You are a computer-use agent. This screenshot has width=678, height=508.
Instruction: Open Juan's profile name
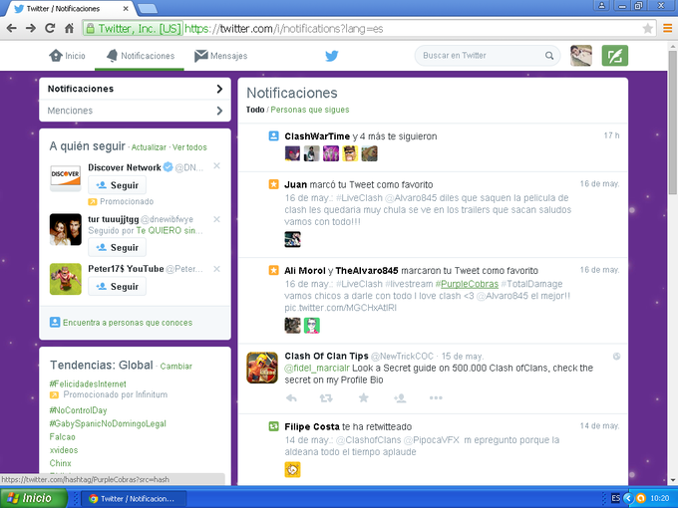[295, 185]
